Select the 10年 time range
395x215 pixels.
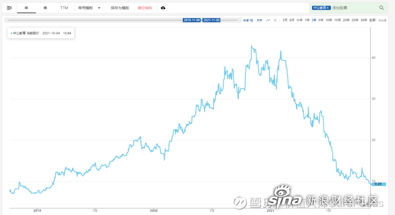tap(329, 20)
